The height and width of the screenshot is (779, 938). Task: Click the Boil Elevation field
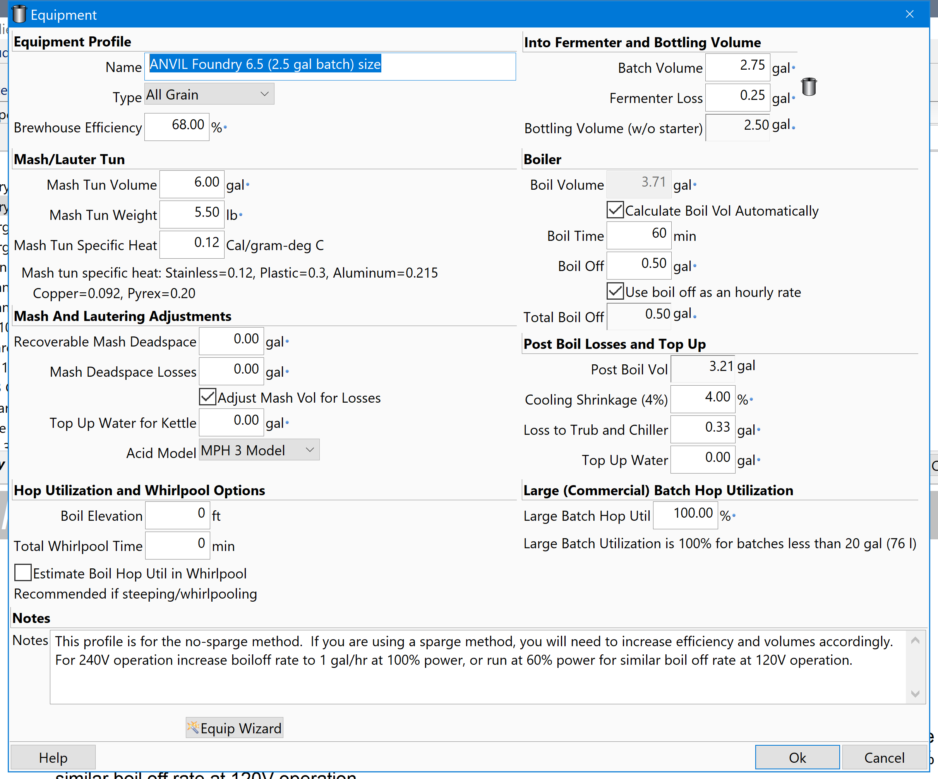[x=178, y=515]
